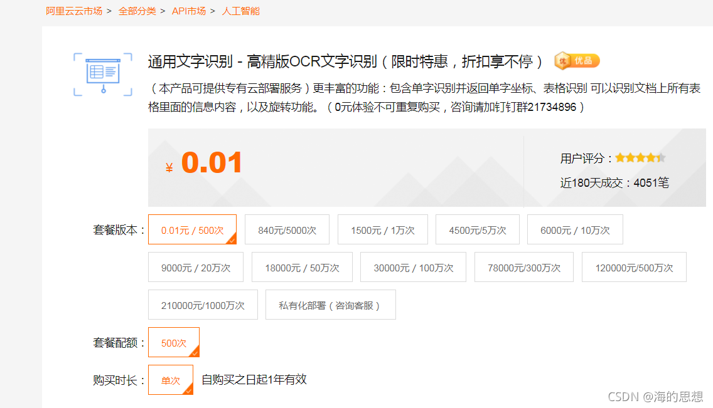Click the 用户评分 label
This screenshot has height=408, width=713.
pos(586,159)
